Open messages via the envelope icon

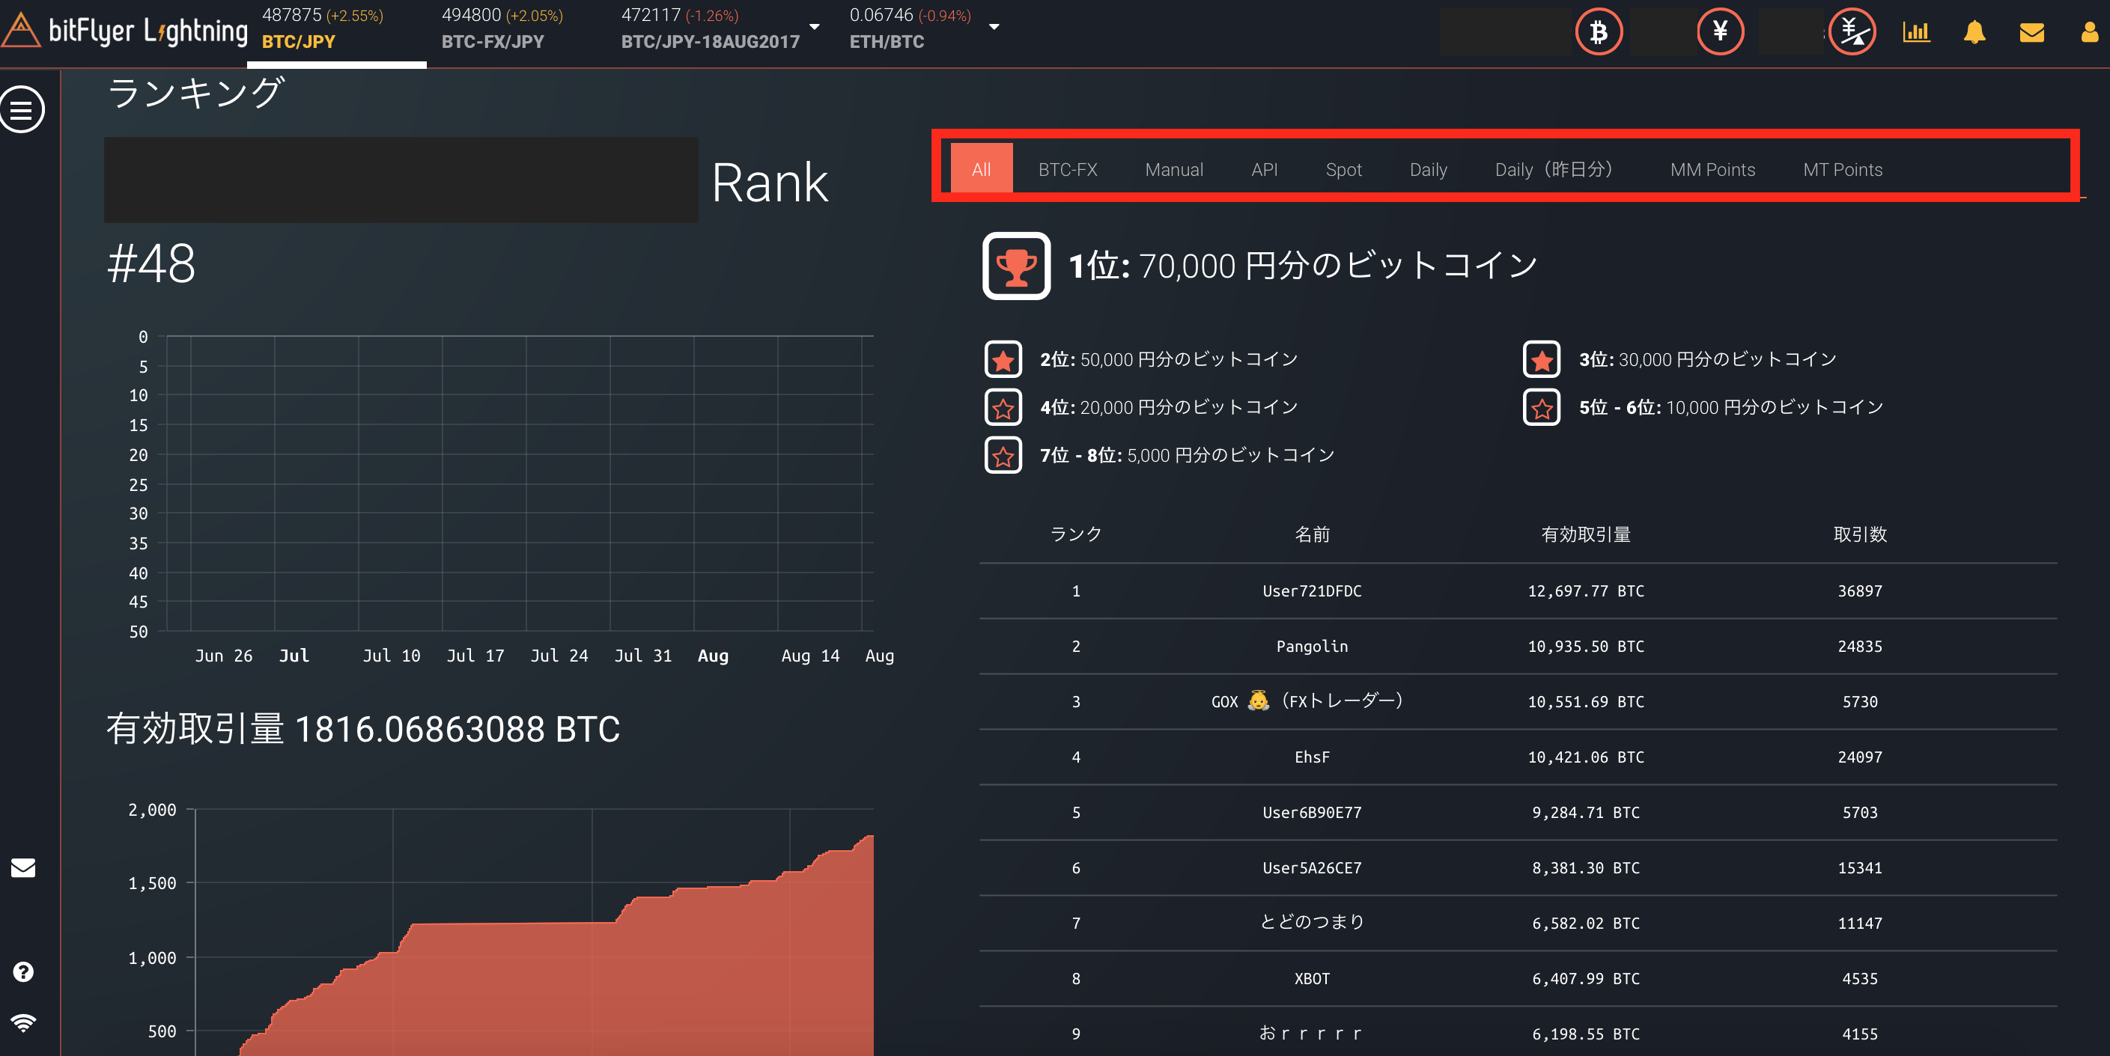tap(2031, 33)
